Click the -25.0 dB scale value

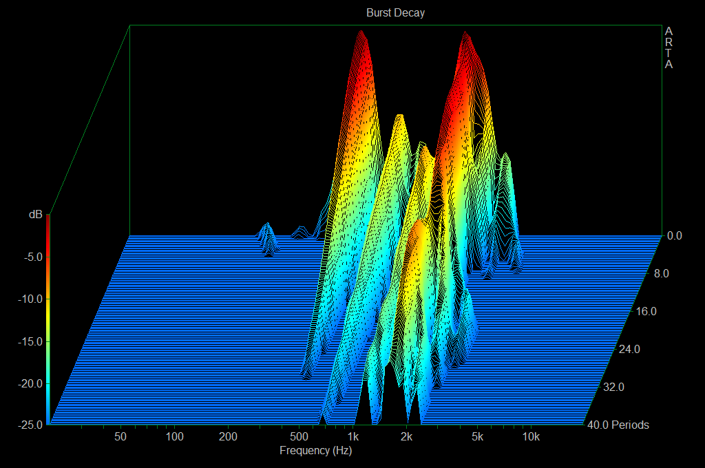pos(30,425)
